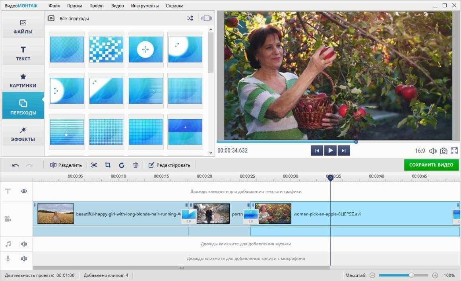Click the Сохранить видео button
The height and width of the screenshot is (281, 461).
pos(431,165)
